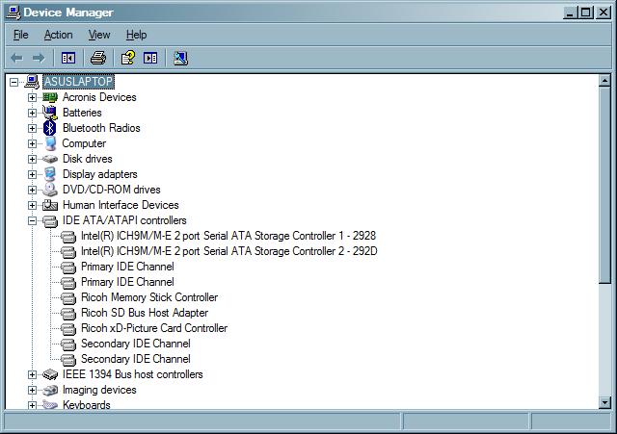Viewport: 617px width, 434px height.
Task: Expand the Disk drives category
Action: coord(32,159)
